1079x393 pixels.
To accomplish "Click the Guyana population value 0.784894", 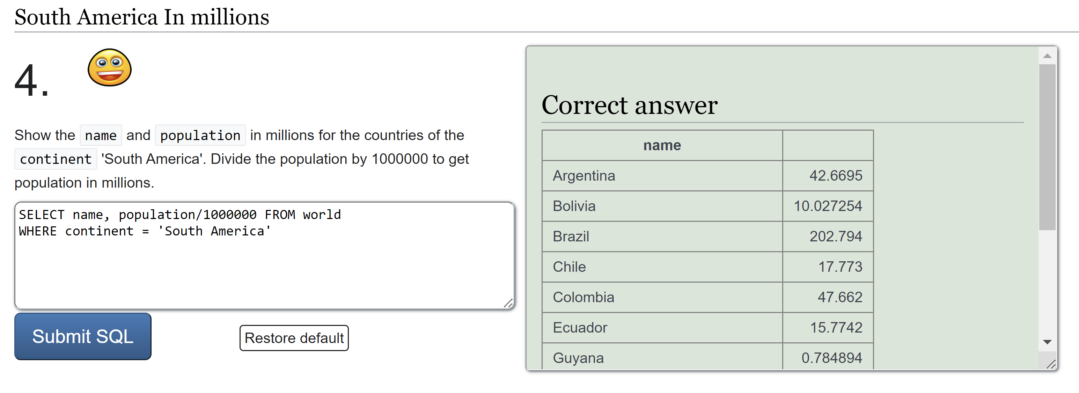I will tap(831, 358).
